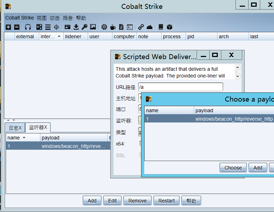Click the Remove listener button
Screen dimensions: 274x212
pos(137,201)
